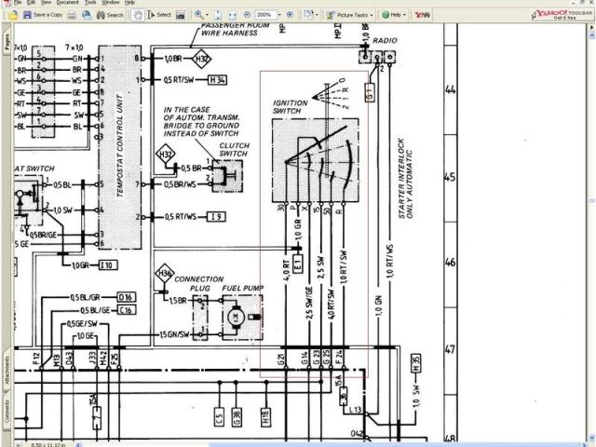This screenshot has height=447, width=596.
Task: Click the zoom out minus button
Action: [x=247, y=15]
